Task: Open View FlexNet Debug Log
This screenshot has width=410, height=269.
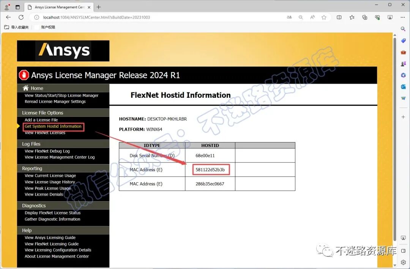Action: tap(47, 151)
